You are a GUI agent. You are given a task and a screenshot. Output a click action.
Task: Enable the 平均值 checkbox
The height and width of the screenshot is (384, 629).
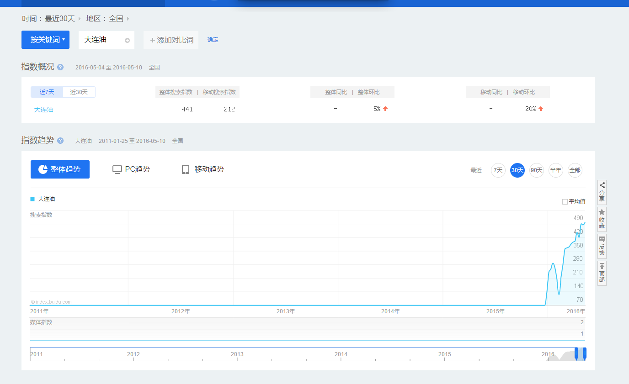coord(565,201)
